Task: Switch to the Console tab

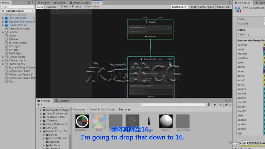Action: tap(62, 101)
